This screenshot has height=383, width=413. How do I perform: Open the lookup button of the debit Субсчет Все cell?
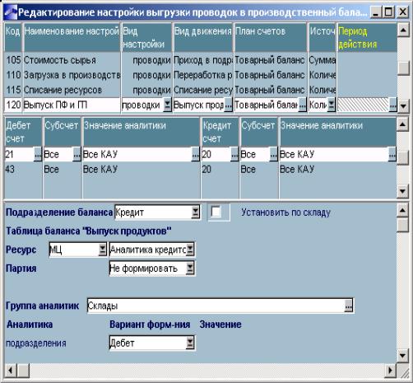[77, 155]
